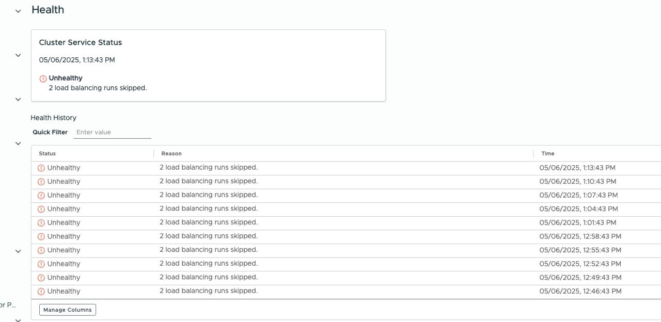Click the warning icon in the 1:01:43 PM row
This screenshot has width=661, height=322.
point(41,223)
